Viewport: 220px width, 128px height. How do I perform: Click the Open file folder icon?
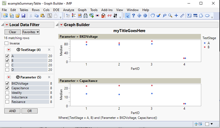17,15
